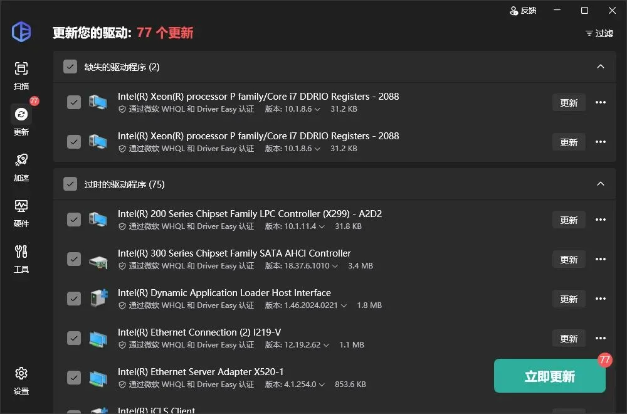Uncheck Dynamic Application Loader Host Interface driver
The height and width of the screenshot is (414, 627).
pos(74,299)
